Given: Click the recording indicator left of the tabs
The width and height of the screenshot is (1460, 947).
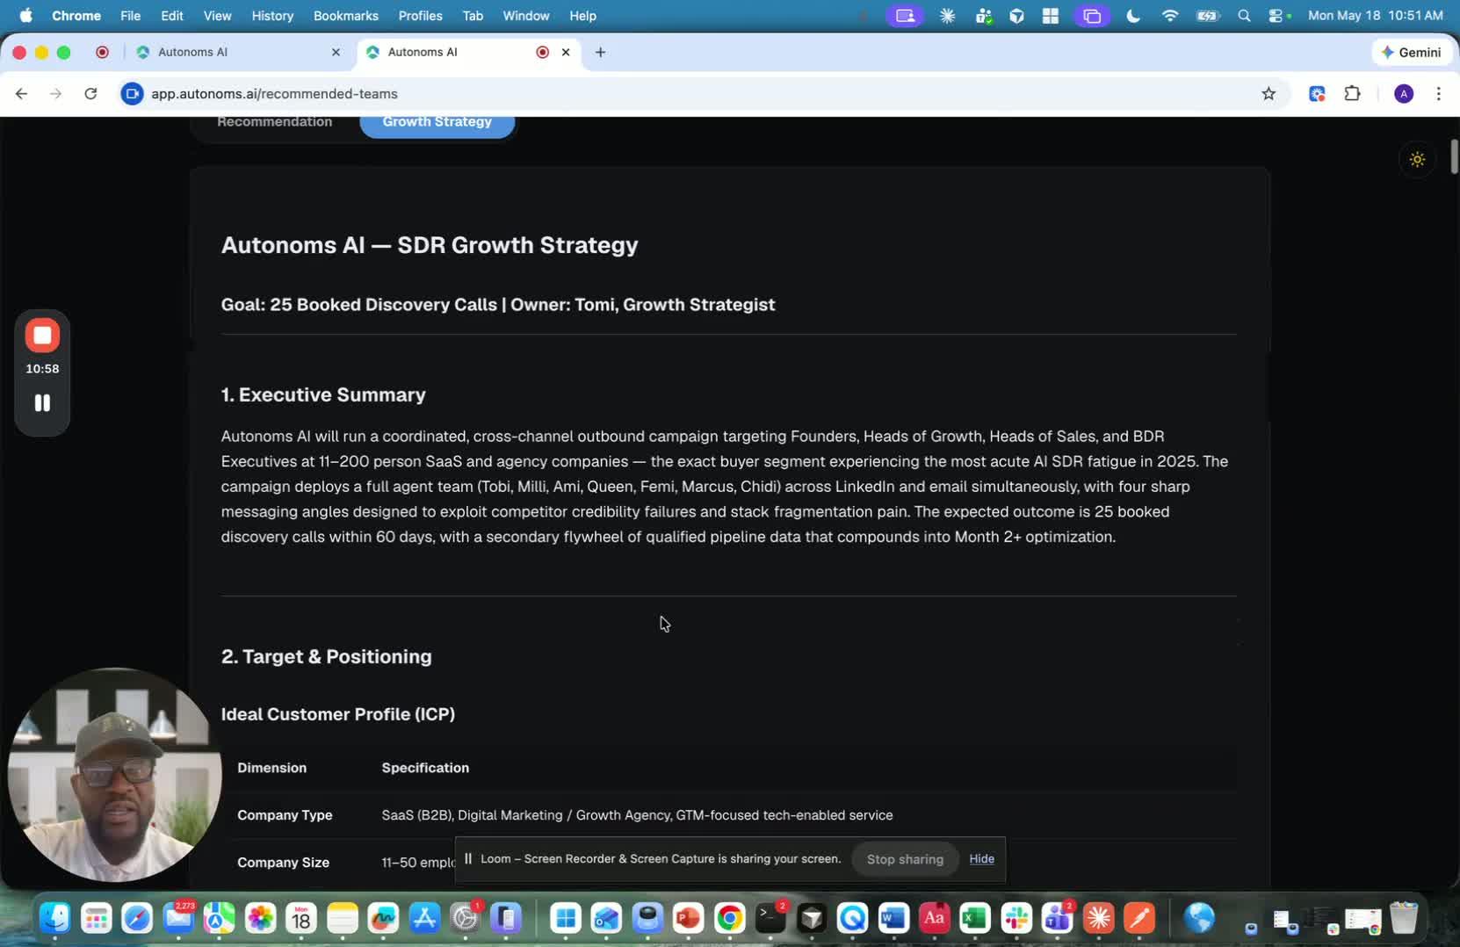Looking at the screenshot, I should tap(102, 53).
